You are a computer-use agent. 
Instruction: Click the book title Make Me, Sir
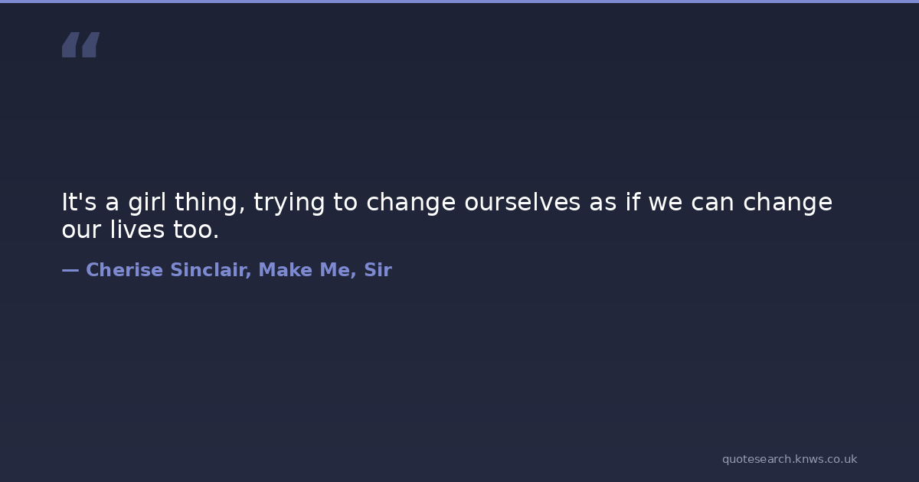point(325,270)
